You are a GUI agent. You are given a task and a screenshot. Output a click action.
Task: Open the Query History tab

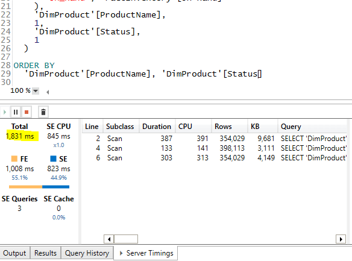87,253
